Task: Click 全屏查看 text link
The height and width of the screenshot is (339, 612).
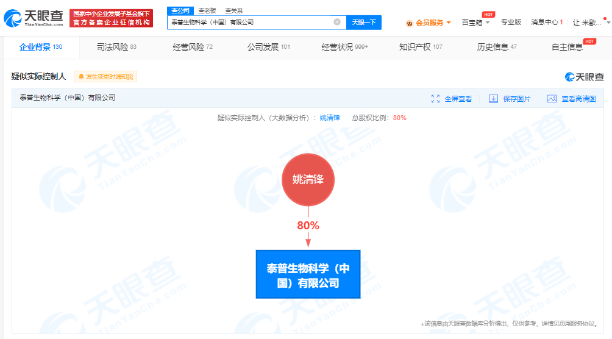Action: point(458,99)
